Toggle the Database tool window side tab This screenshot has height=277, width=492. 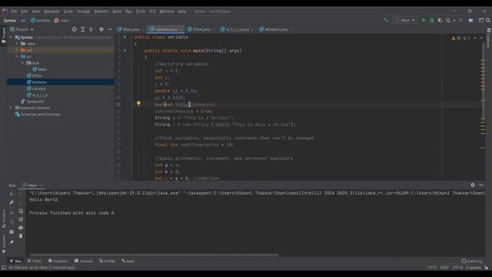click(x=489, y=38)
